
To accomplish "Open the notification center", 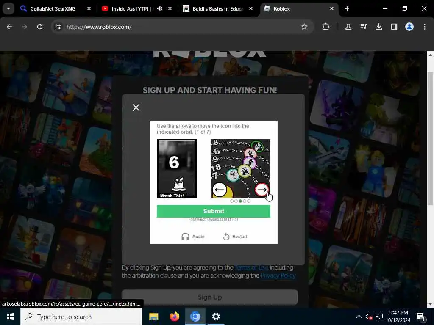I will coord(420,317).
